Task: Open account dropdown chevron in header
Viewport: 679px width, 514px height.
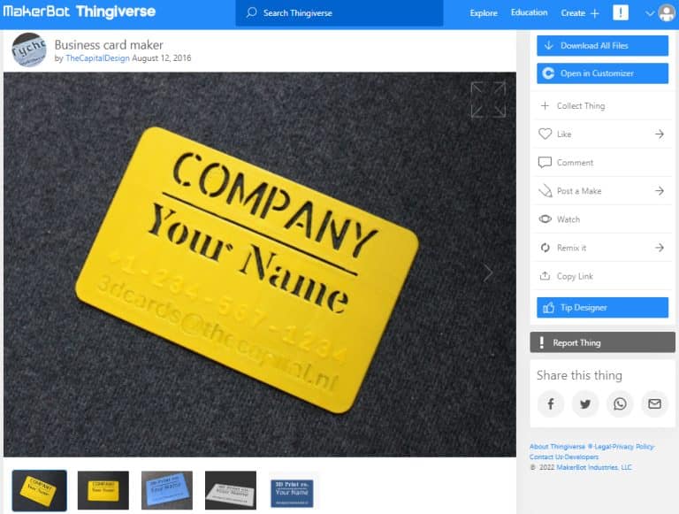Action: [651, 13]
